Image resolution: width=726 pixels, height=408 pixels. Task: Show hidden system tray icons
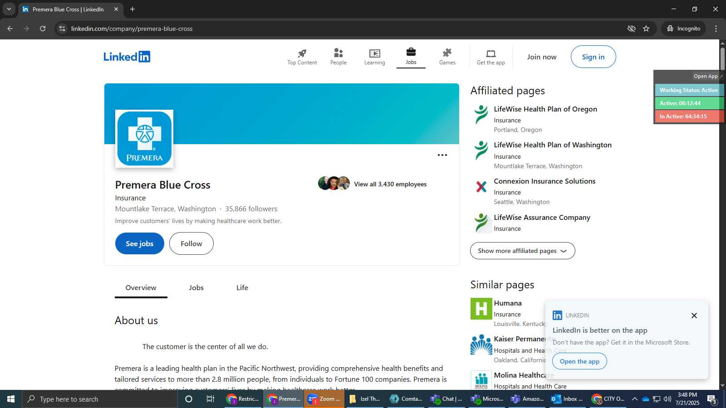pyautogui.click(x=635, y=399)
